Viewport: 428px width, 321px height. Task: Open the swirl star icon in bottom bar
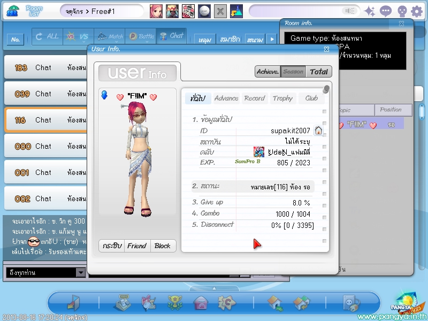click(226, 303)
